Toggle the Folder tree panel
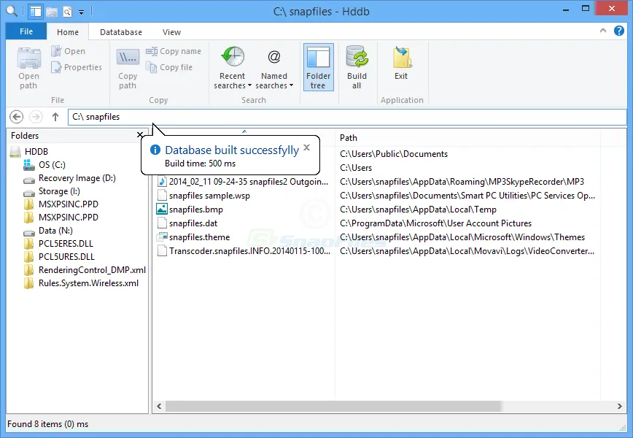This screenshot has height=438, width=633. click(318, 67)
